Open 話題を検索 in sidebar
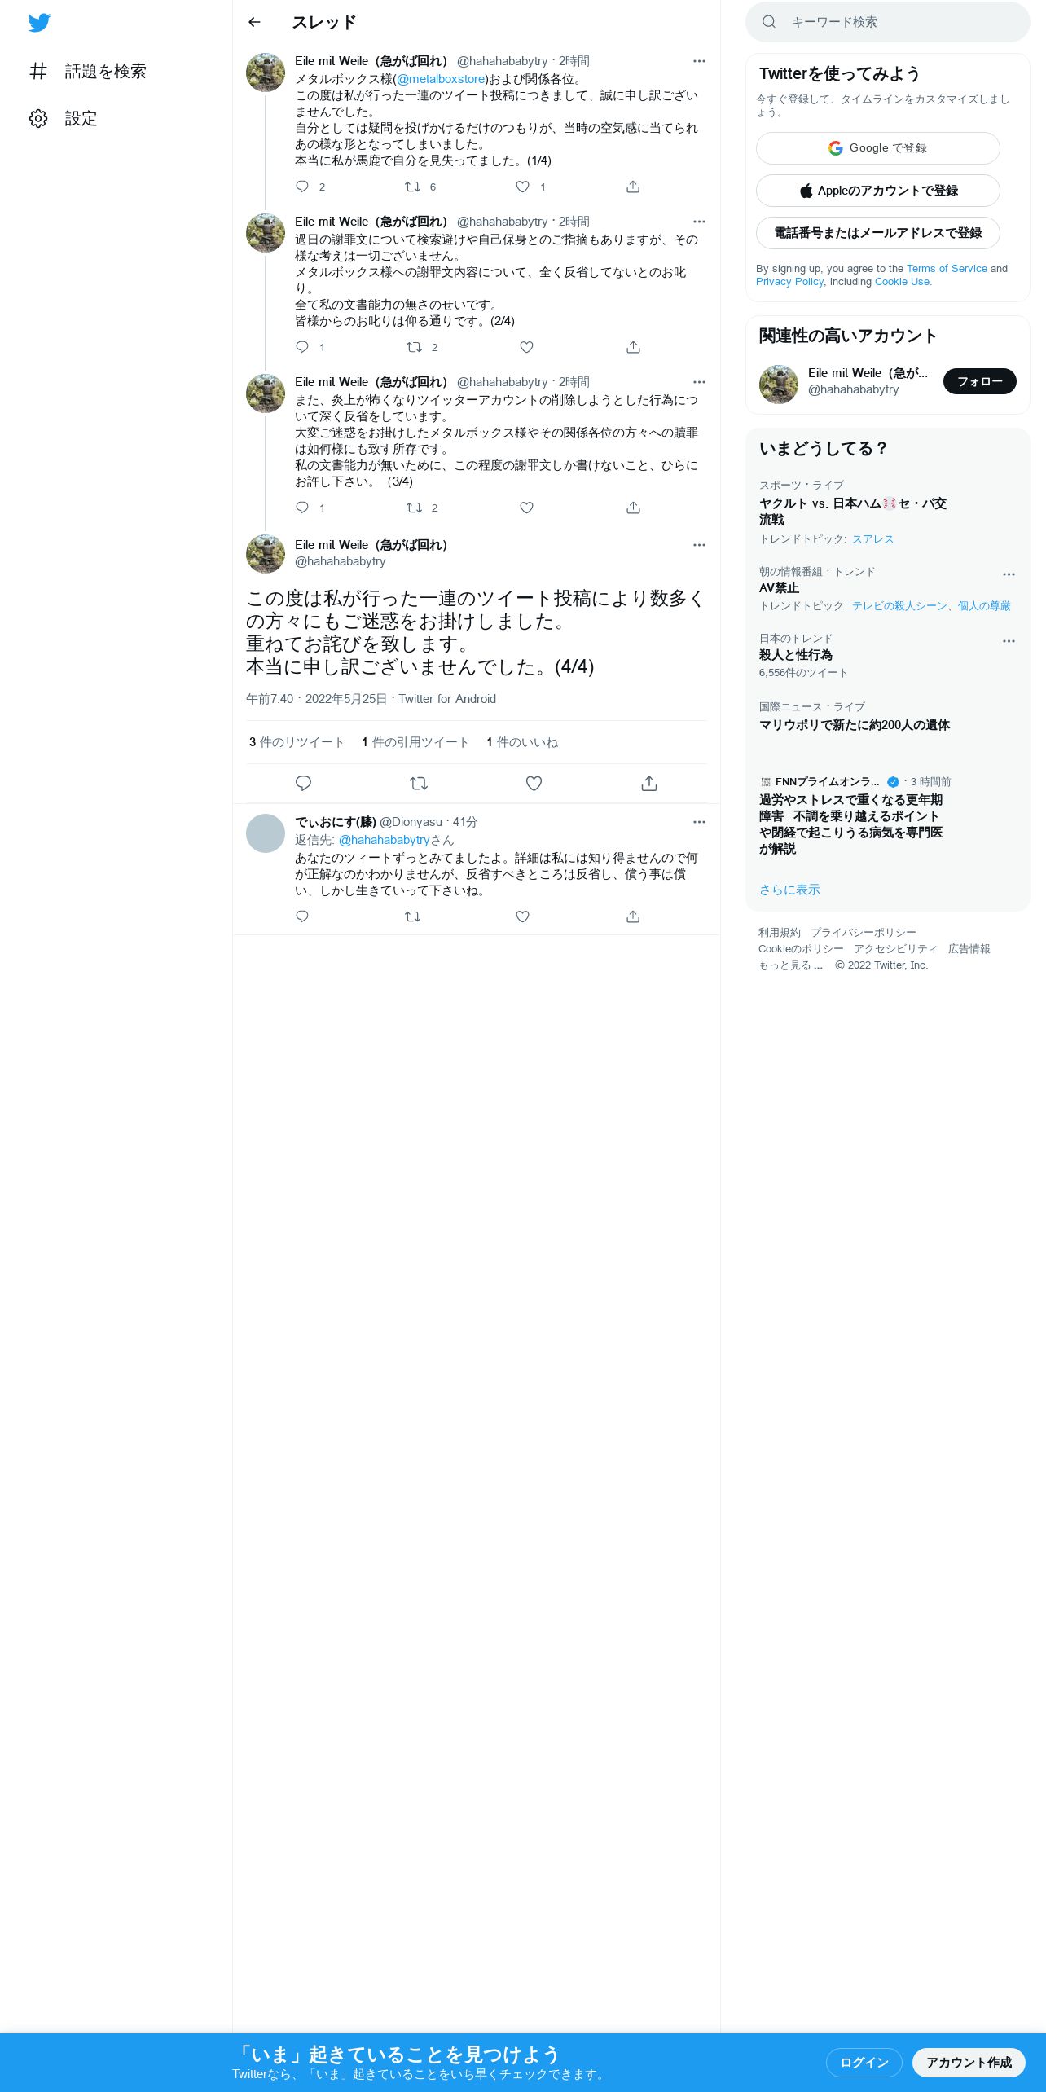Viewport: 1046px width, 2092px height. click(x=88, y=71)
